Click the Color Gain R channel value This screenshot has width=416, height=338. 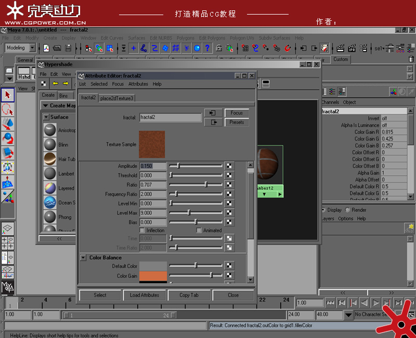pos(394,132)
